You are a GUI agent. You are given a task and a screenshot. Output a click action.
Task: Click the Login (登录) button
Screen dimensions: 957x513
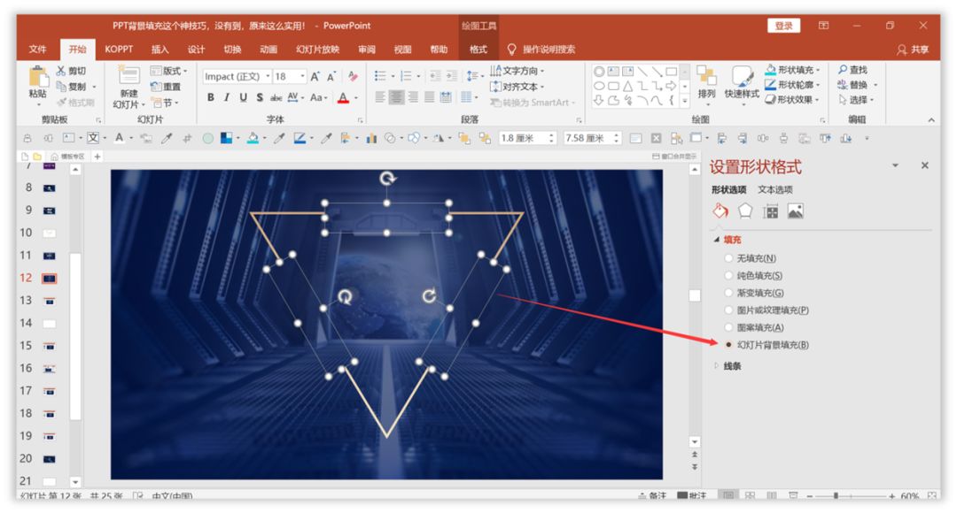783,26
